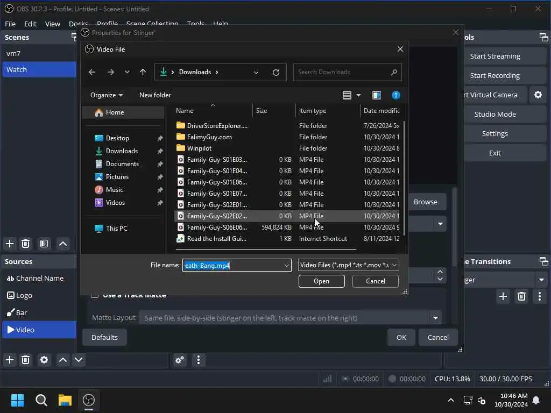Undock the Scene Transitions panel icon

[x=543, y=261]
